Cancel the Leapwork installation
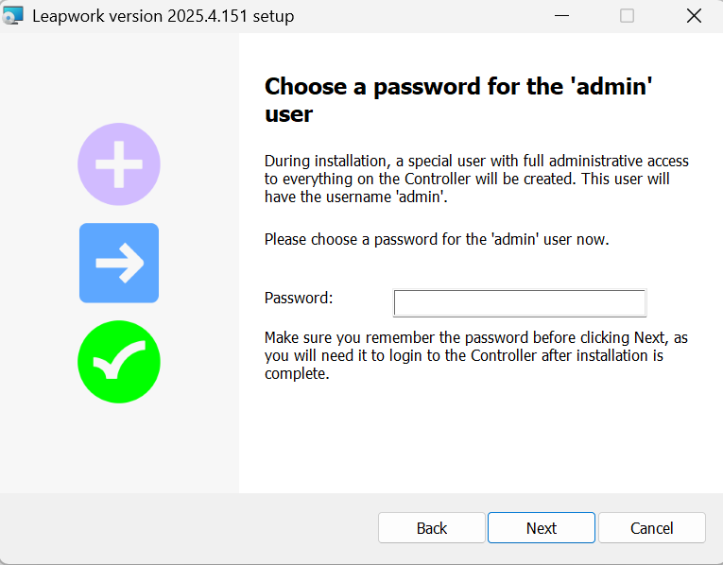Image resolution: width=723 pixels, height=565 pixels. coord(652,528)
